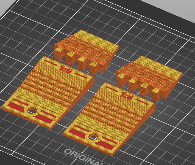This screenshot has width=195, height=165.
Task: Select the rear-left toothed block model
Action: 87,53
